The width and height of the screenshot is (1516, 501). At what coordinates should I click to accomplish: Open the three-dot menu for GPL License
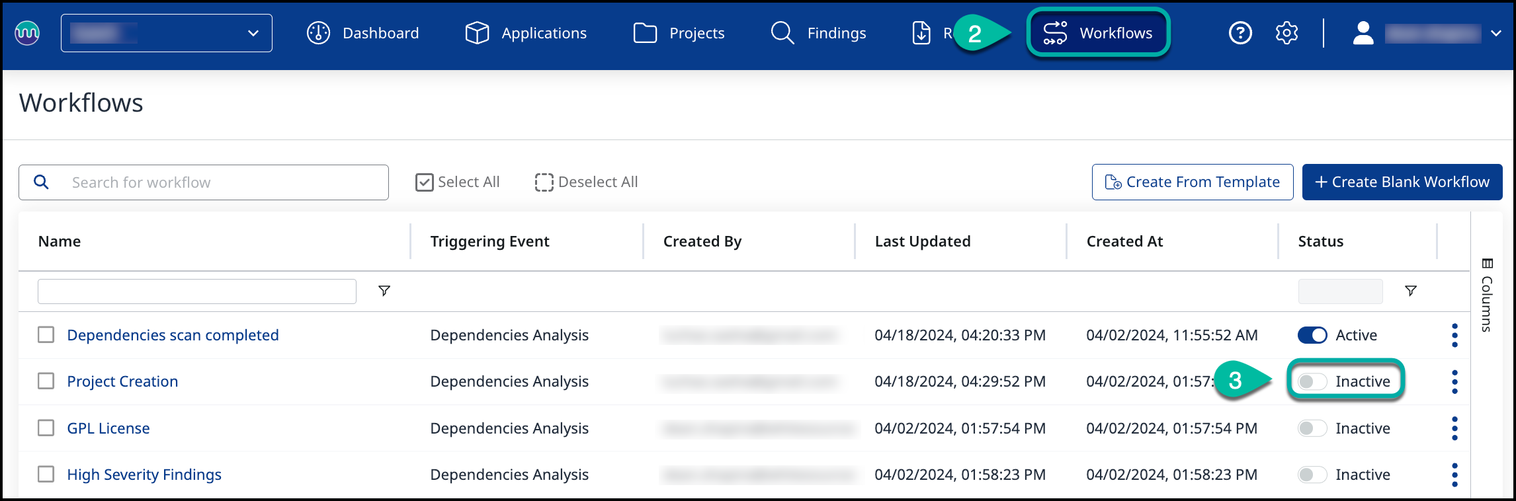coord(1454,428)
